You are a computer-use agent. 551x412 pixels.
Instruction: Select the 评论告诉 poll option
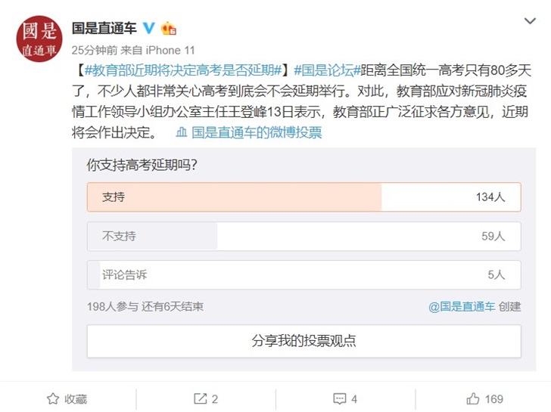304,275
